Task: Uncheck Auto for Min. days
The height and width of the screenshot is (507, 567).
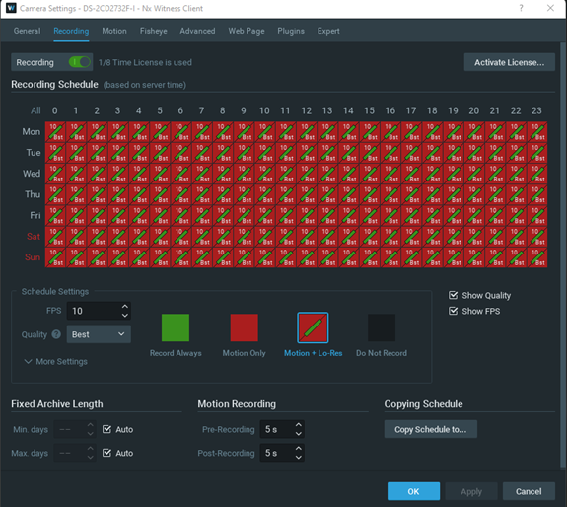Action: [x=106, y=429]
